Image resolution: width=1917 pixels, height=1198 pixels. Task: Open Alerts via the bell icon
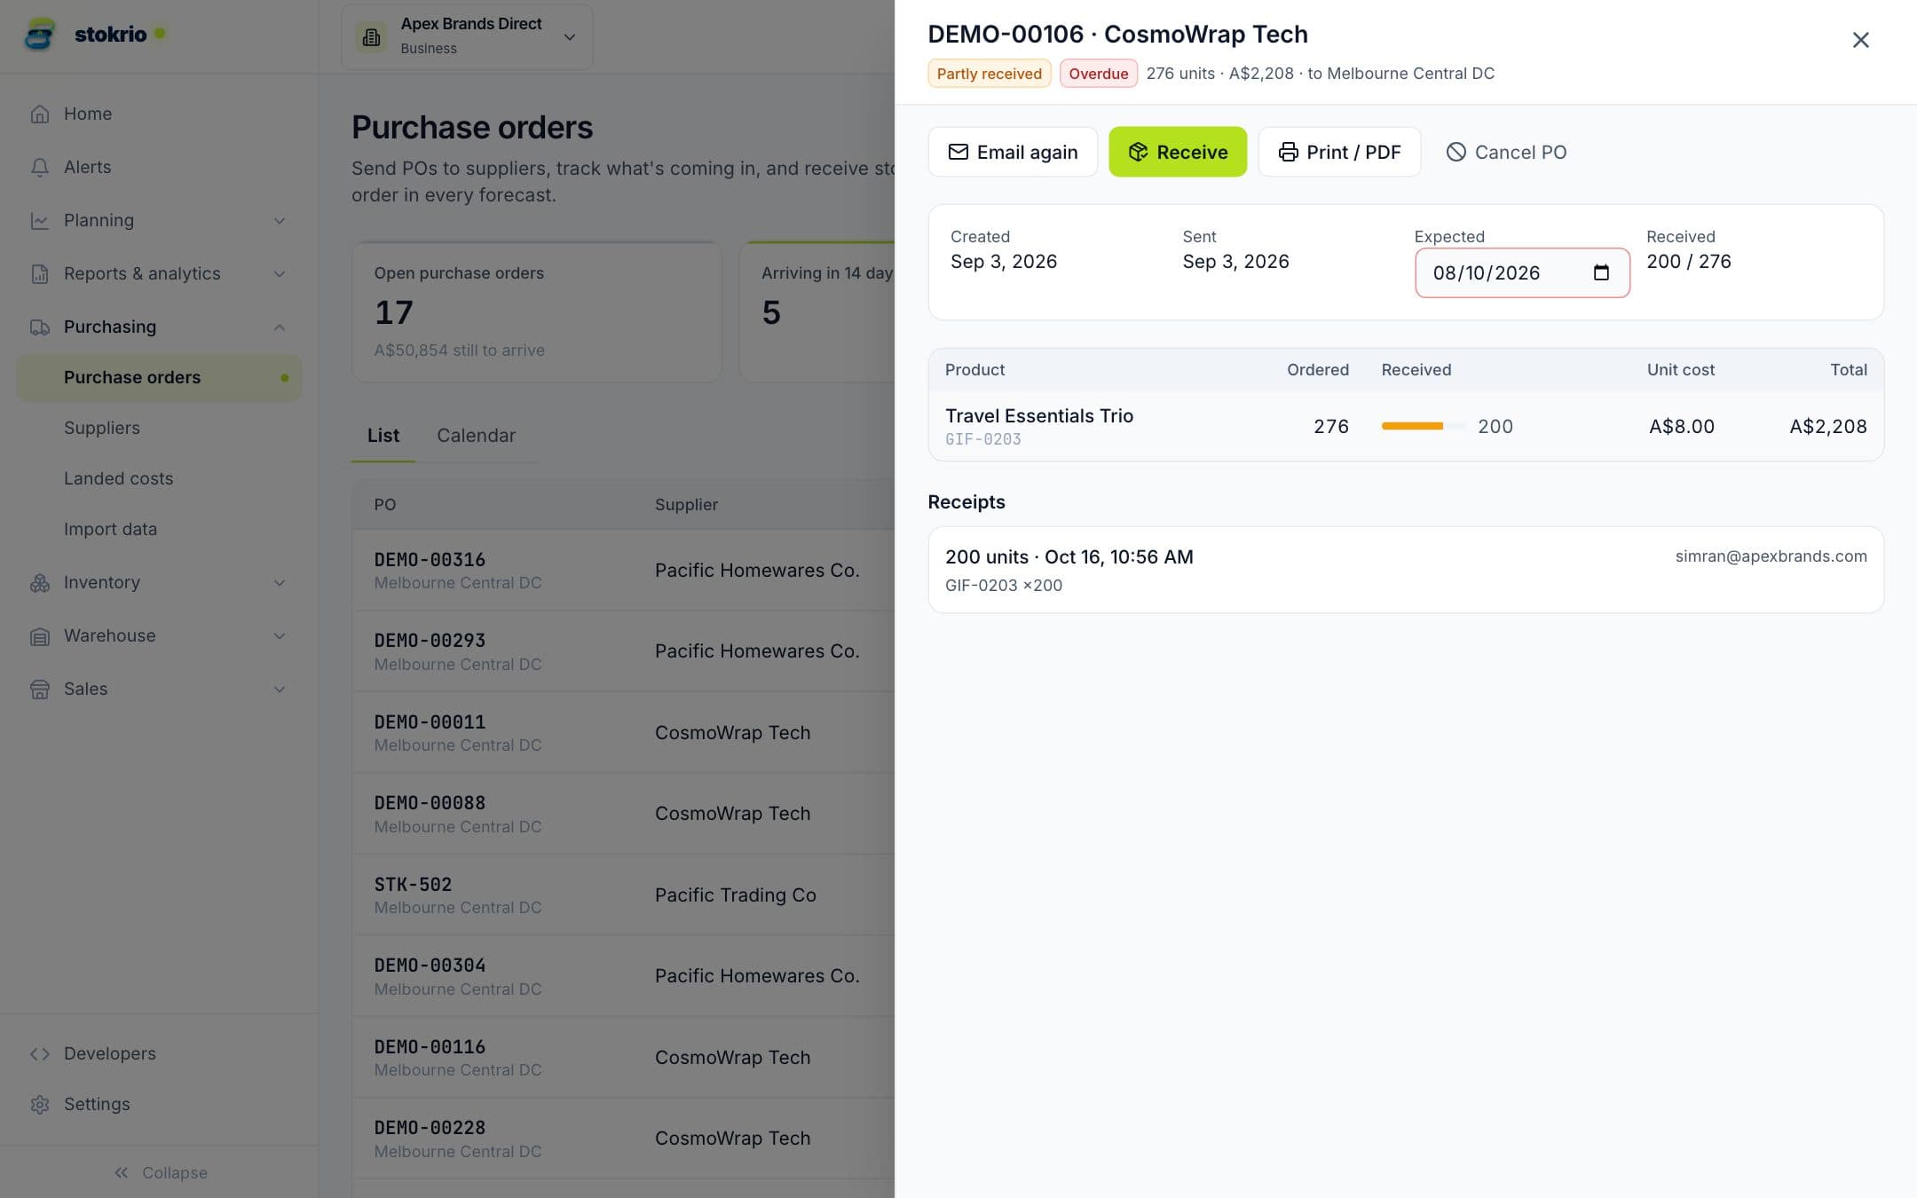click(x=39, y=167)
